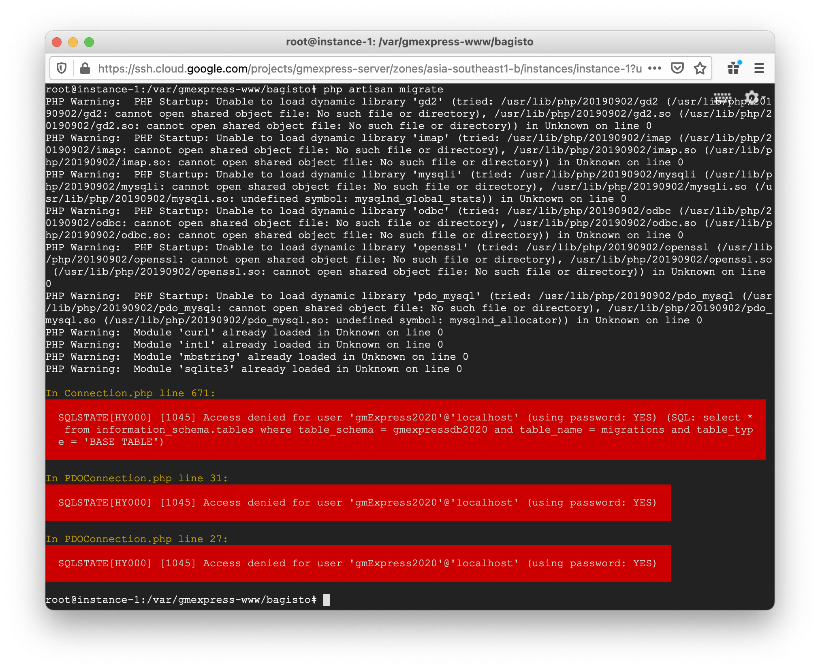The height and width of the screenshot is (670, 820).
Task: Open site security padlock info
Action: (85, 68)
